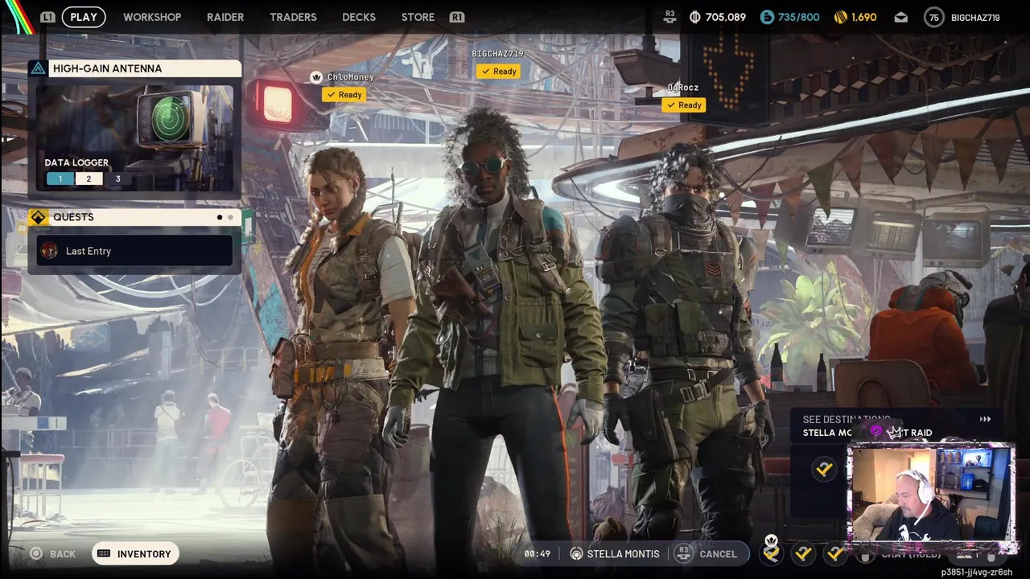
Task: Click the 705,089 coin balance
Action: point(725,17)
